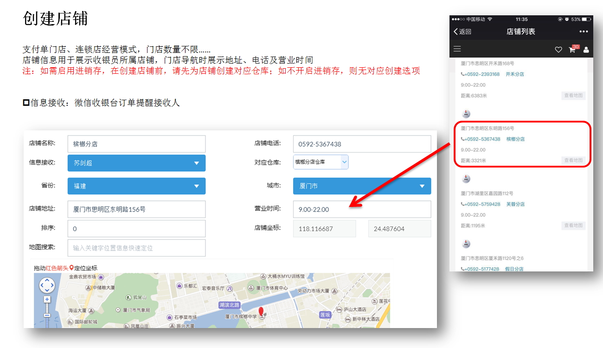Click the red location pin on the map
The image size is (603, 348).
(x=261, y=311)
